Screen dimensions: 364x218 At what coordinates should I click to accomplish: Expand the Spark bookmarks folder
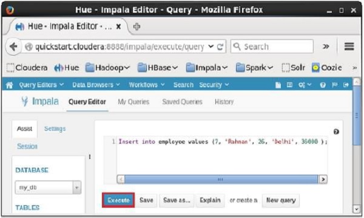click(254, 68)
